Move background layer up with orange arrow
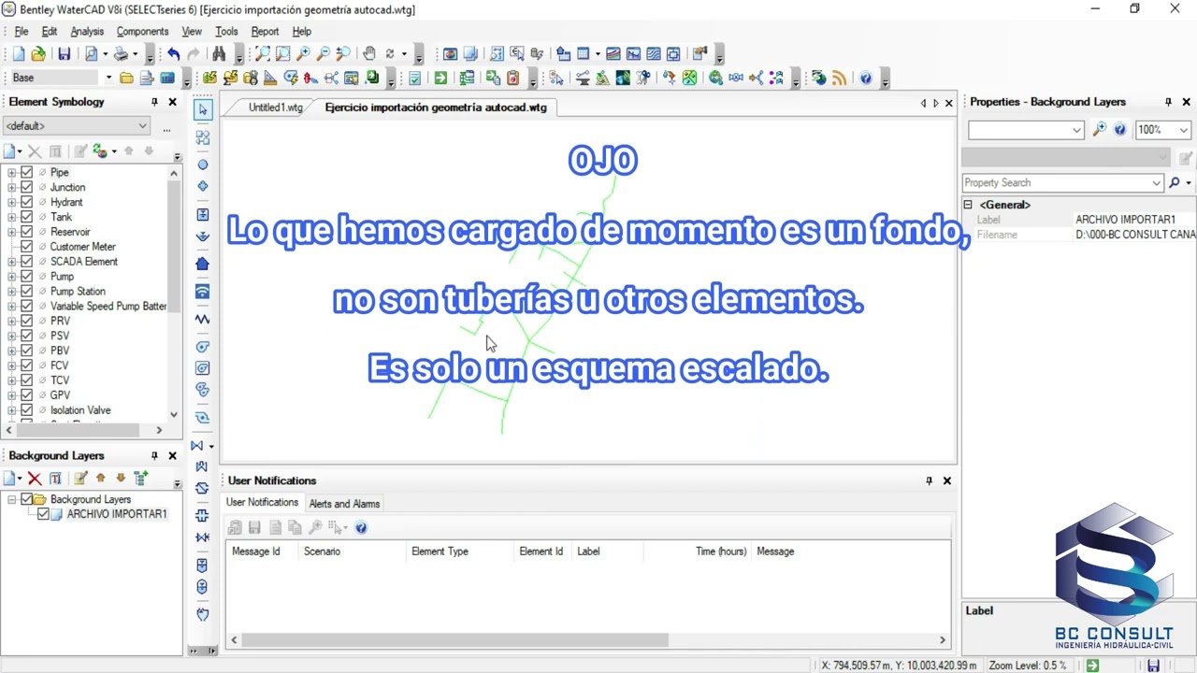The height and width of the screenshot is (673, 1197). pyautogui.click(x=101, y=479)
